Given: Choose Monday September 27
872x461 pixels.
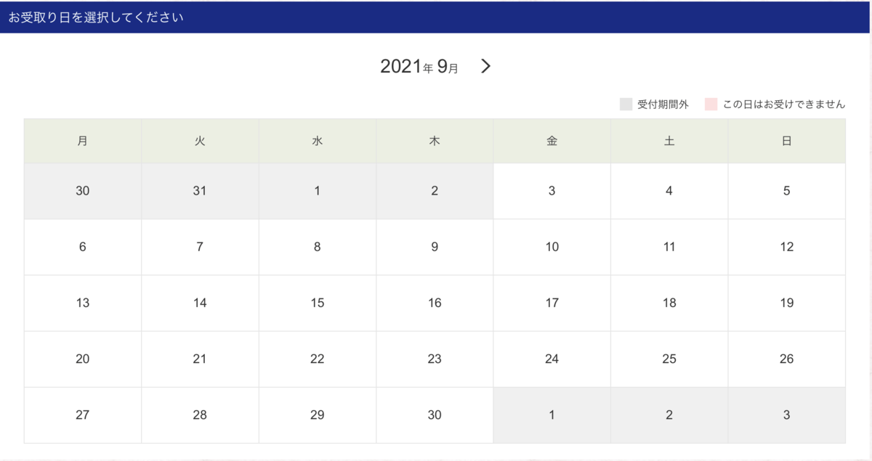Looking at the screenshot, I should point(83,415).
